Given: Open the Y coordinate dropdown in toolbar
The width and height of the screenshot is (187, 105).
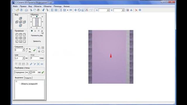Looking at the screenshot, I should pos(123,10).
